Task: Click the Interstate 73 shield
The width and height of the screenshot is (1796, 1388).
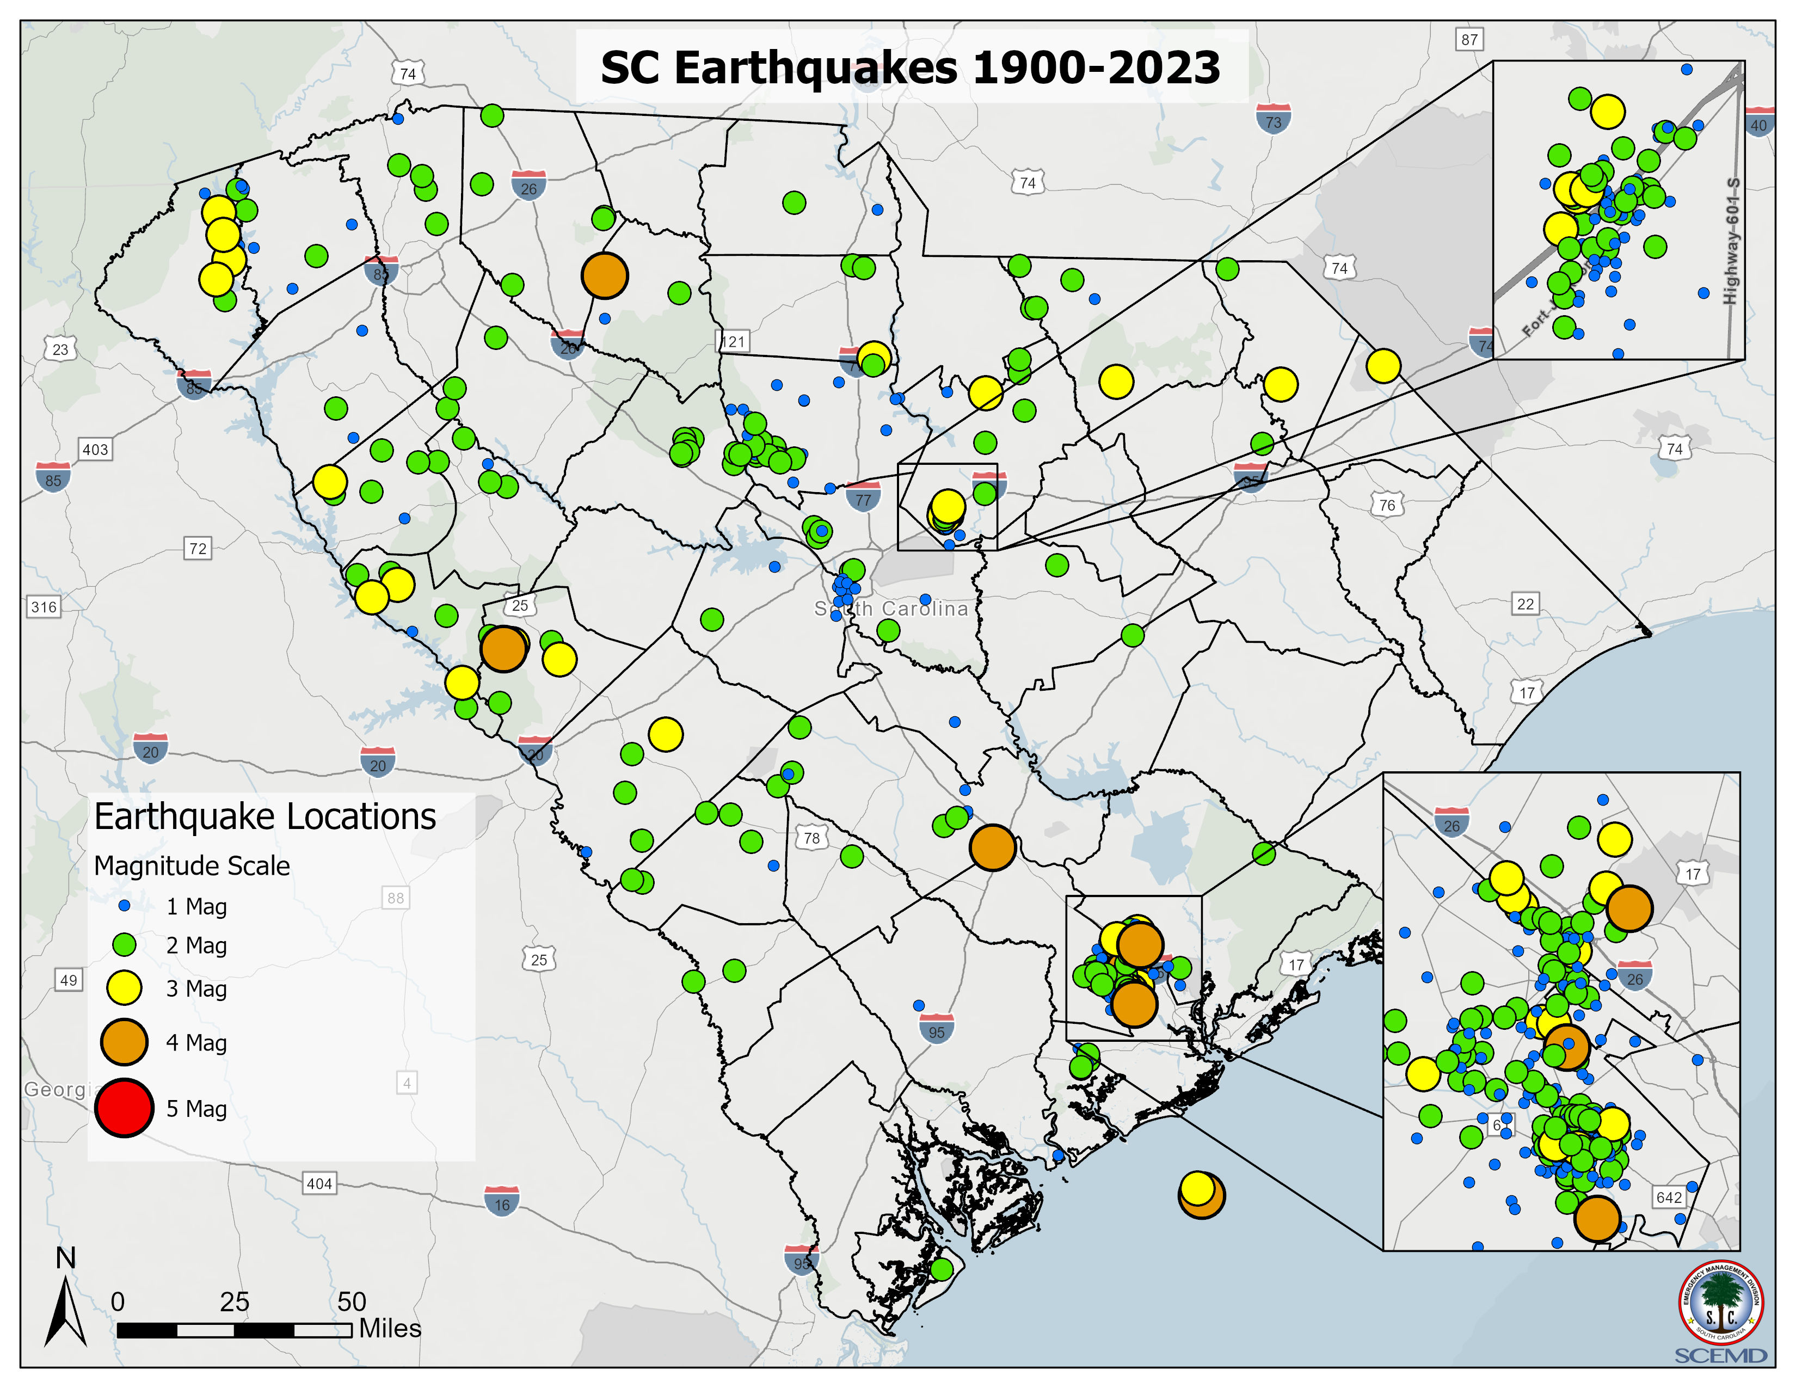Action: tap(1274, 119)
